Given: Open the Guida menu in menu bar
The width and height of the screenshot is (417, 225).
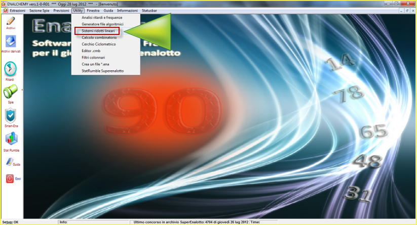Looking at the screenshot, I should click(108, 11).
